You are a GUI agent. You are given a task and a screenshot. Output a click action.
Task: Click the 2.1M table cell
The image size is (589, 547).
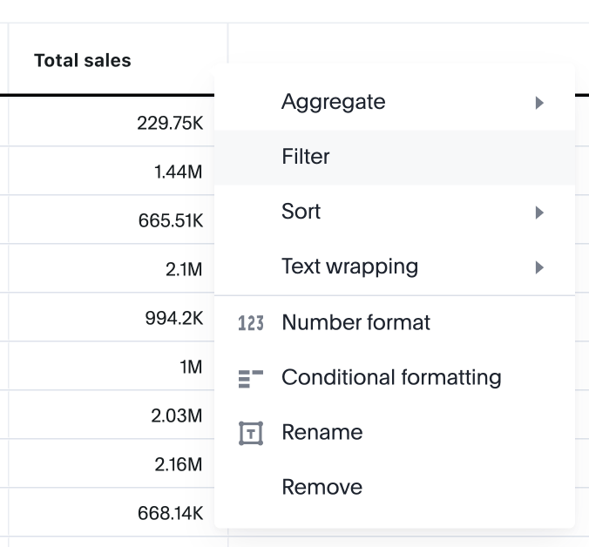[183, 270]
